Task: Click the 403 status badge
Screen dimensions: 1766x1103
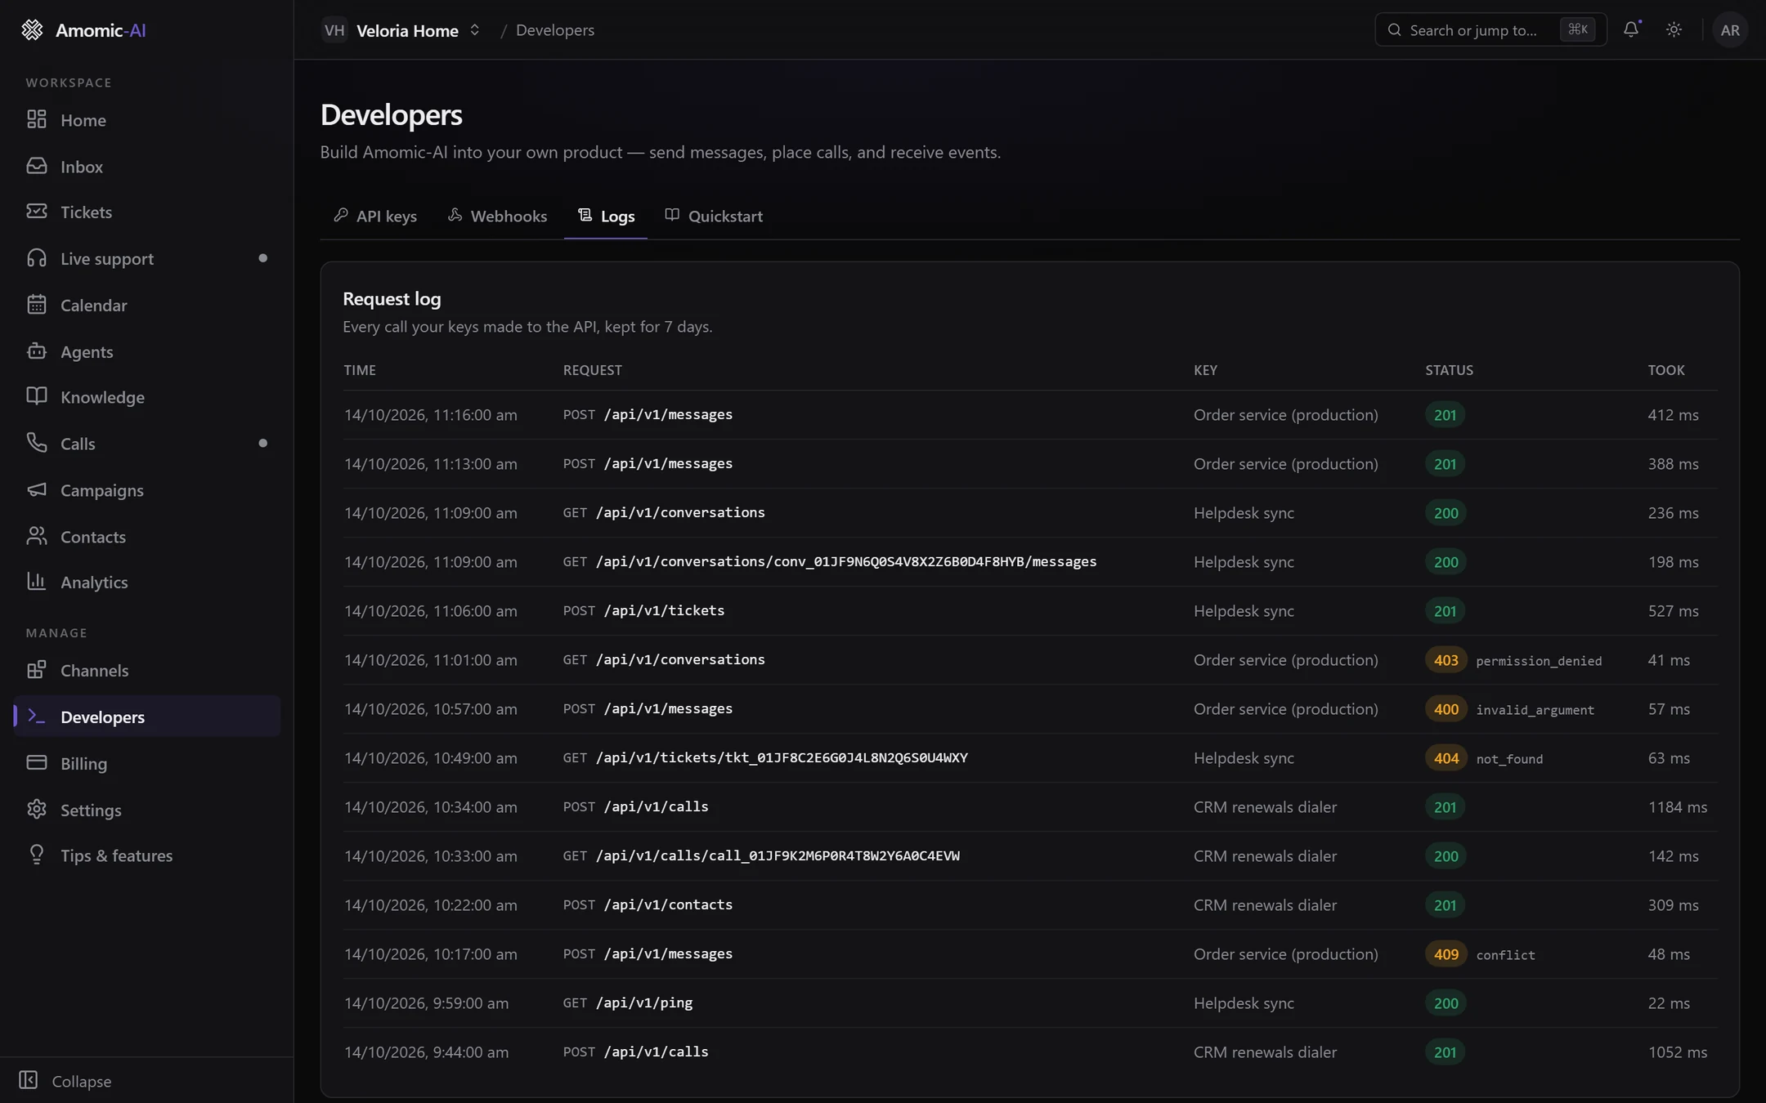Action: (1446, 660)
